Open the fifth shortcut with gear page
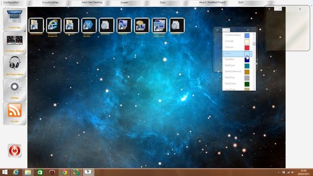 click(107, 25)
